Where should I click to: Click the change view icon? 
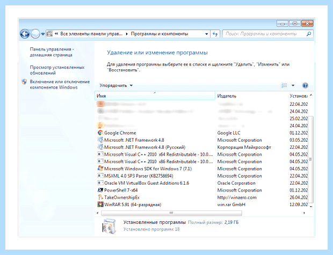pyautogui.click(x=284, y=85)
